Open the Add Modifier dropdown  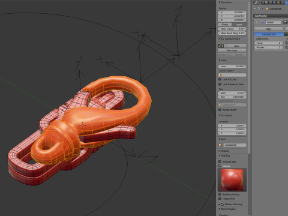[271, 16]
